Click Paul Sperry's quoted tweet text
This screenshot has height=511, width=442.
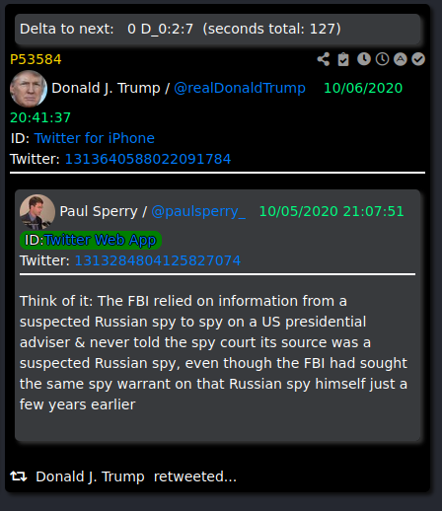(213, 353)
